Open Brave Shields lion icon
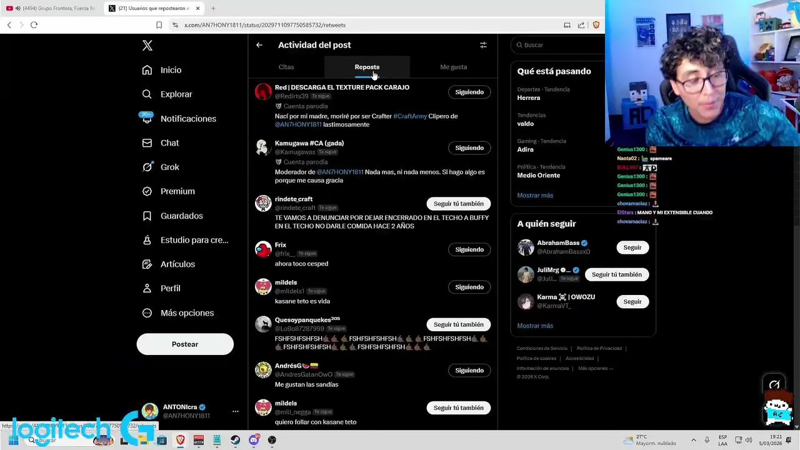800x450 pixels. [x=596, y=25]
